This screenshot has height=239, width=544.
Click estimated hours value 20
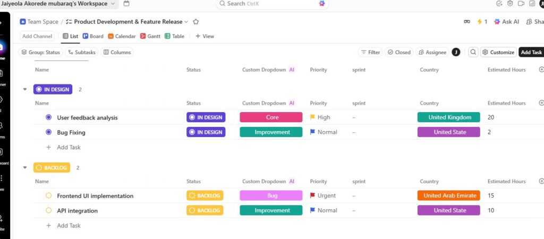pos(491,117)
